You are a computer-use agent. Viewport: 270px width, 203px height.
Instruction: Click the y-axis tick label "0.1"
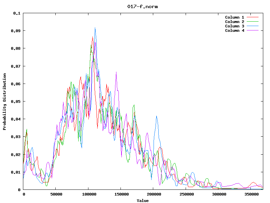click(17, 13)
